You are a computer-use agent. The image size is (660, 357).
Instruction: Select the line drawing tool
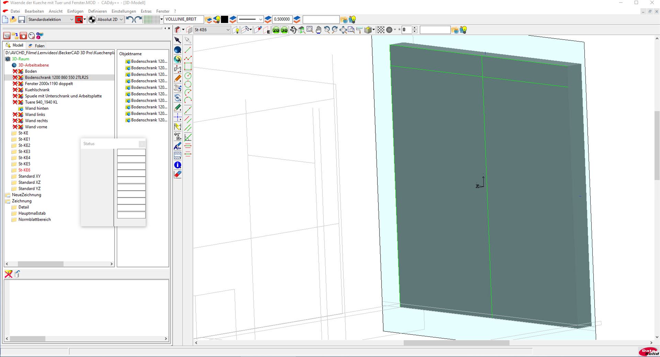click(188, 50)
